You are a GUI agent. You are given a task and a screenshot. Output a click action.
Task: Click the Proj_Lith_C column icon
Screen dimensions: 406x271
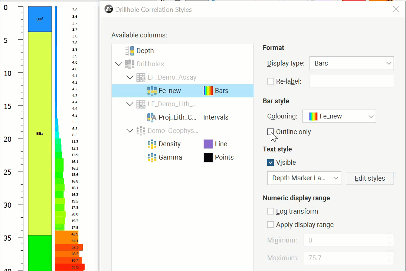152,117
